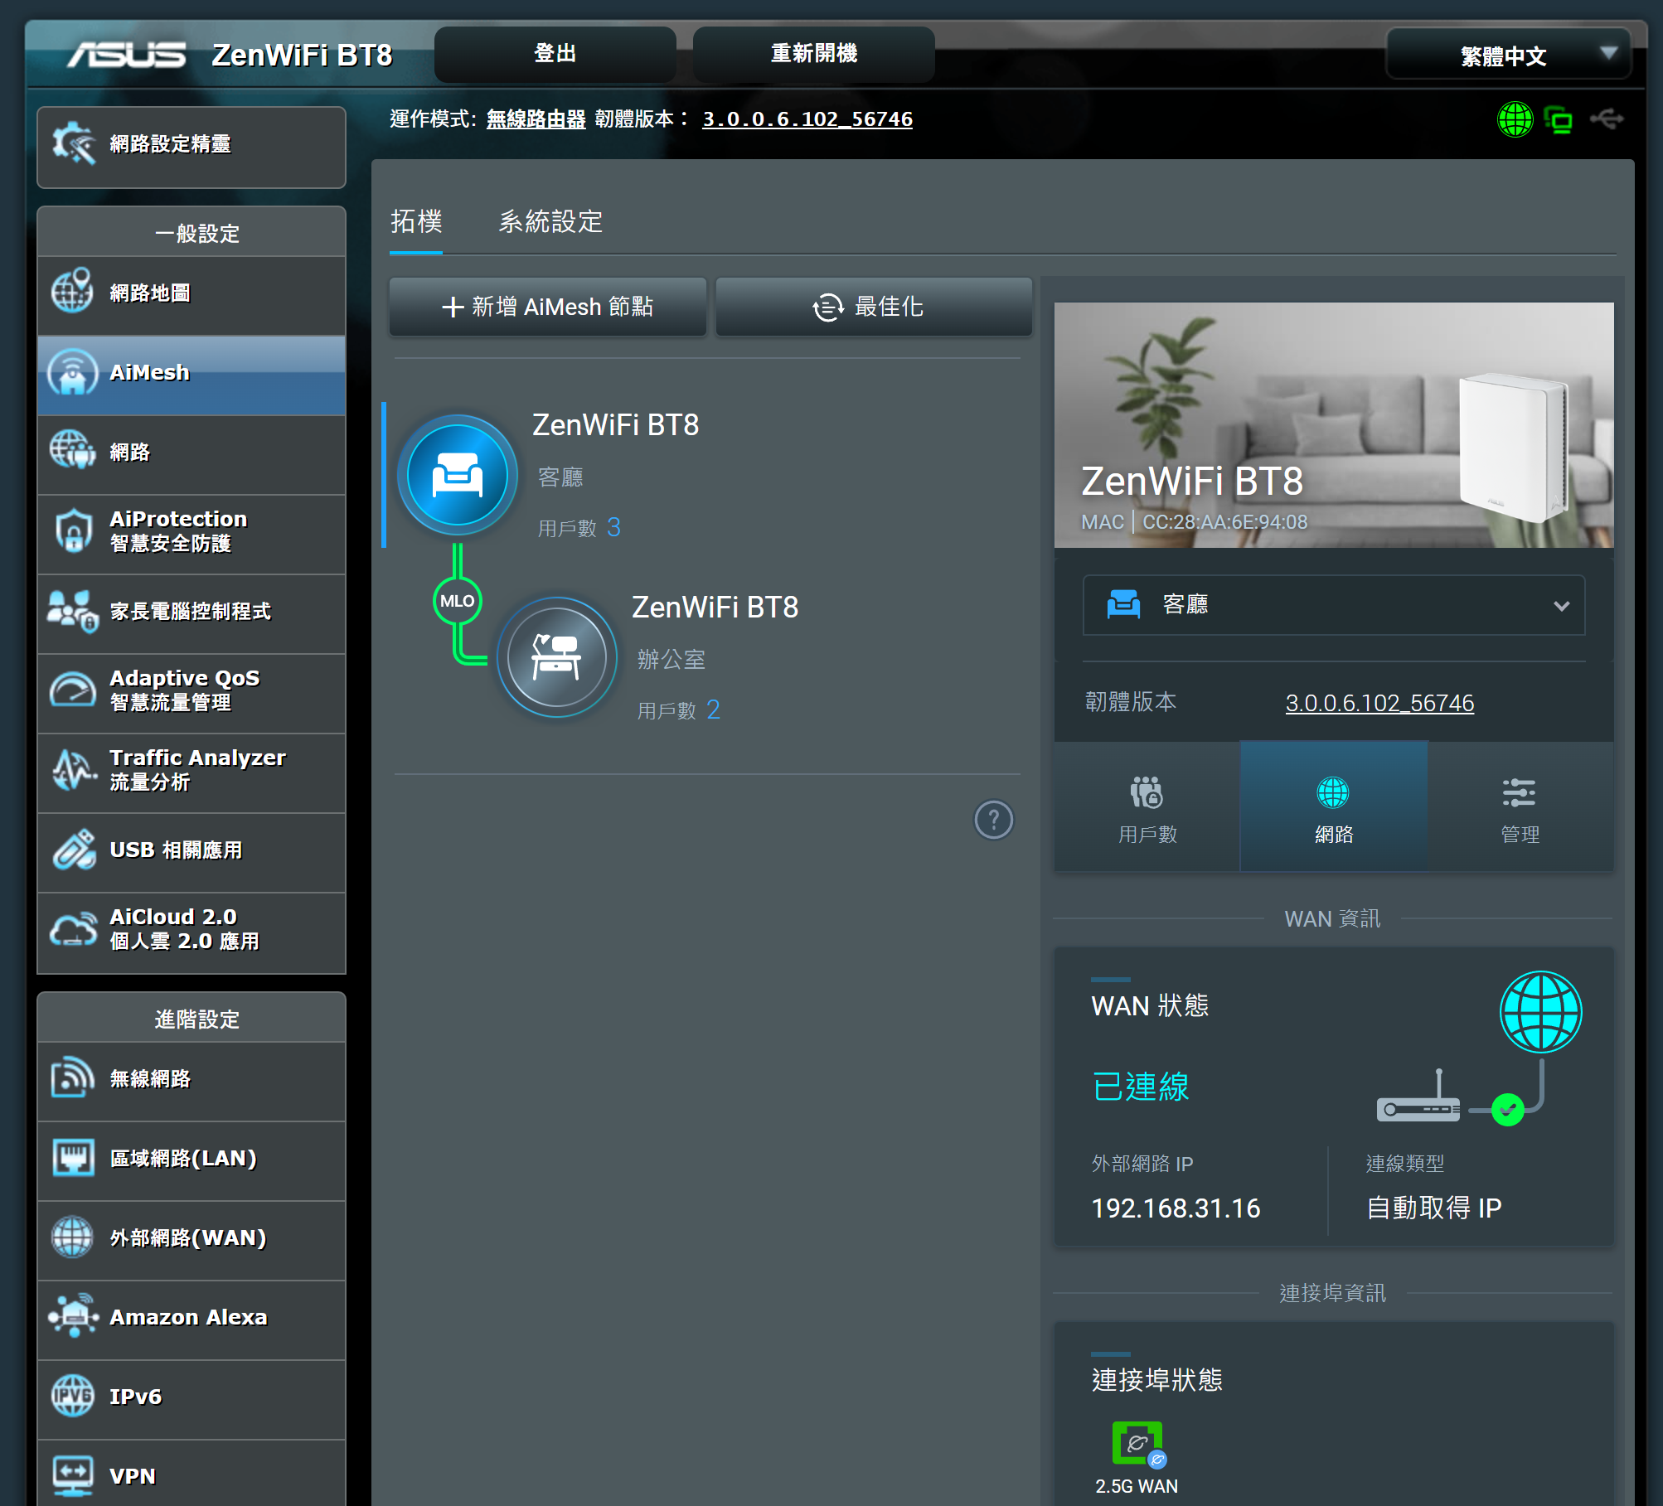This screenshot has width=1663, height=1506.
Task: Switch to the 系統設定 tab
Action: tap(550, 222)
